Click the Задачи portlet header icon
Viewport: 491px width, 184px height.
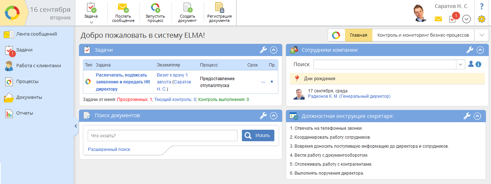coord(87,50)
